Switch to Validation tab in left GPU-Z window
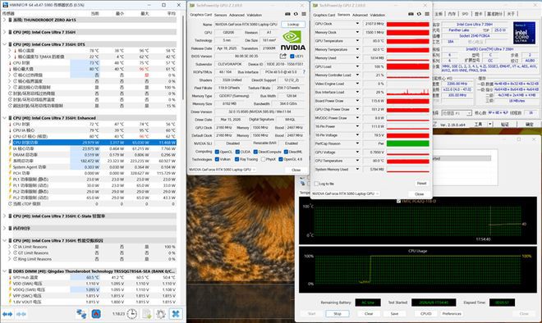 [255, 16]
